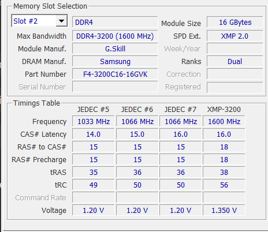Screen dimensions: 268x232
Task: Click the XMP voltage 1.350 V cell
Action: pyautogui.click(x=224, y=210)
